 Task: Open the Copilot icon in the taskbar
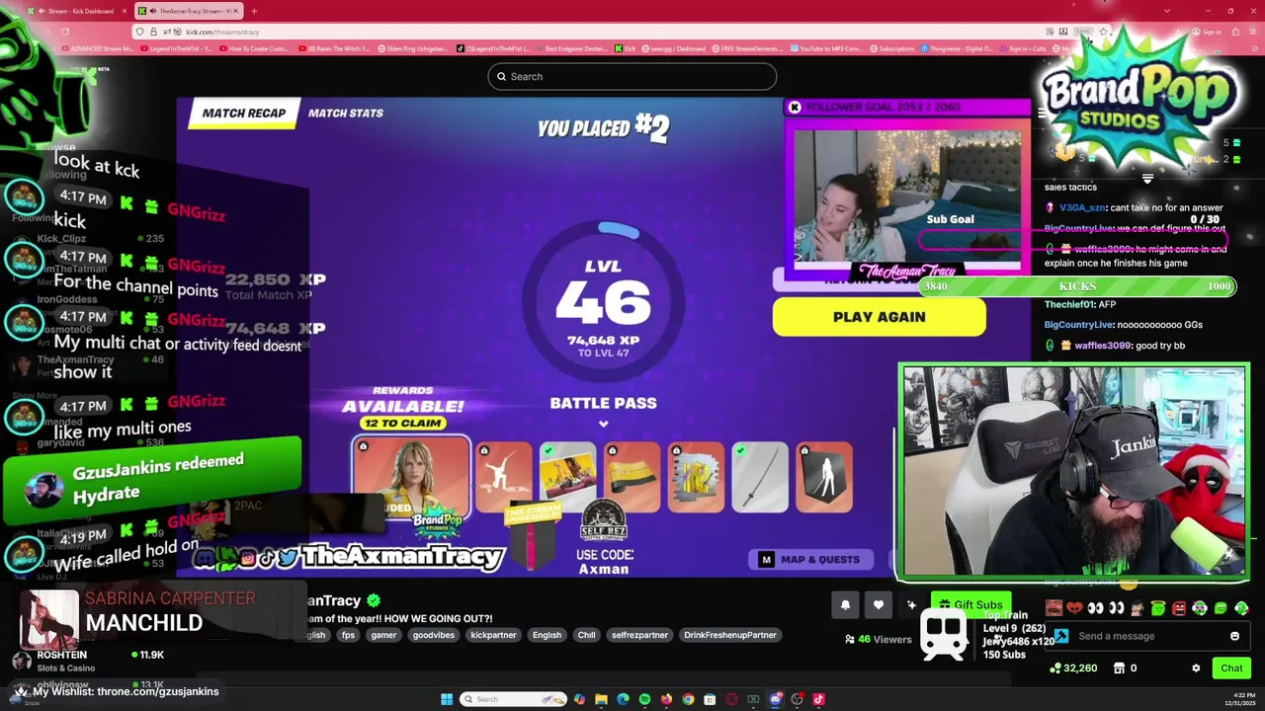(x=579, y=699)
